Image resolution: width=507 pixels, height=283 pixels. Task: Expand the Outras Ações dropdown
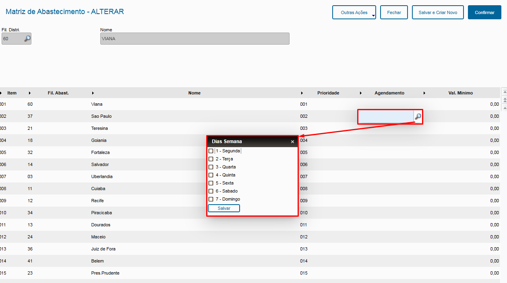click(354, 12)
